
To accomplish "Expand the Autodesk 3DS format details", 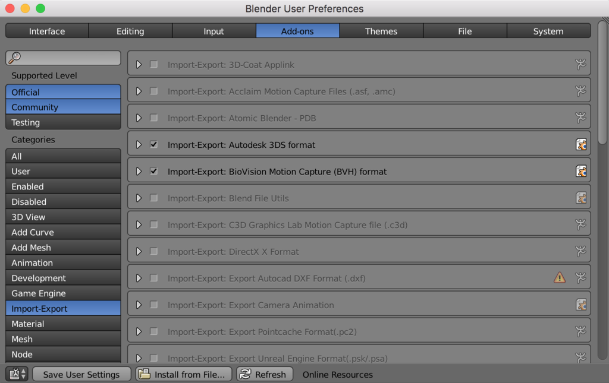I will pos(139,145).
